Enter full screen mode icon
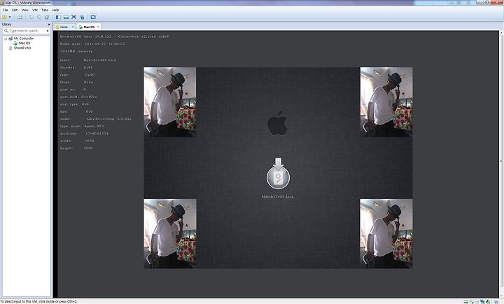The image size is (504, 304). pos(74,17)
